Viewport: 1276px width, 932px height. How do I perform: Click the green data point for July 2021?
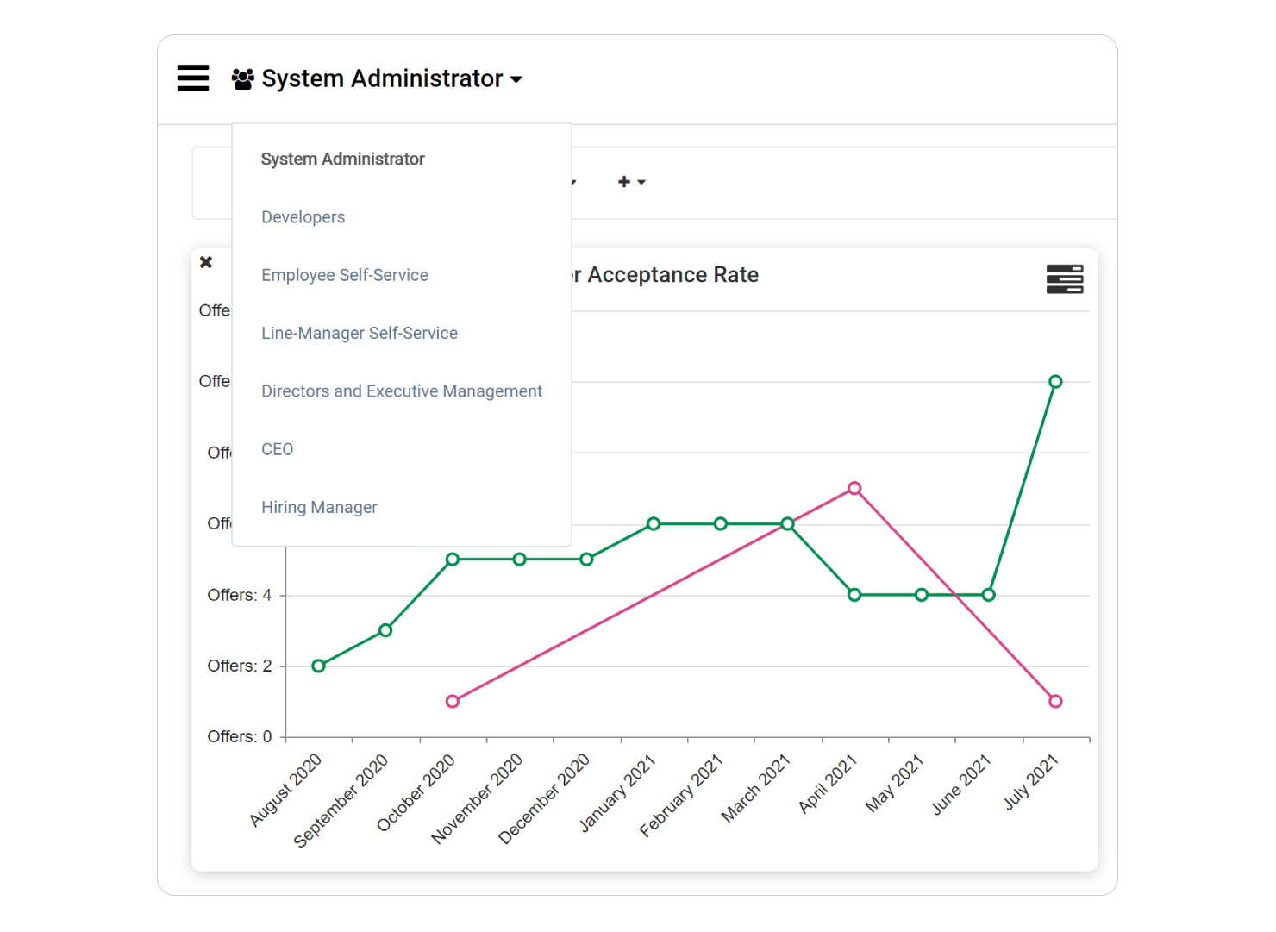pos(1055,381)
